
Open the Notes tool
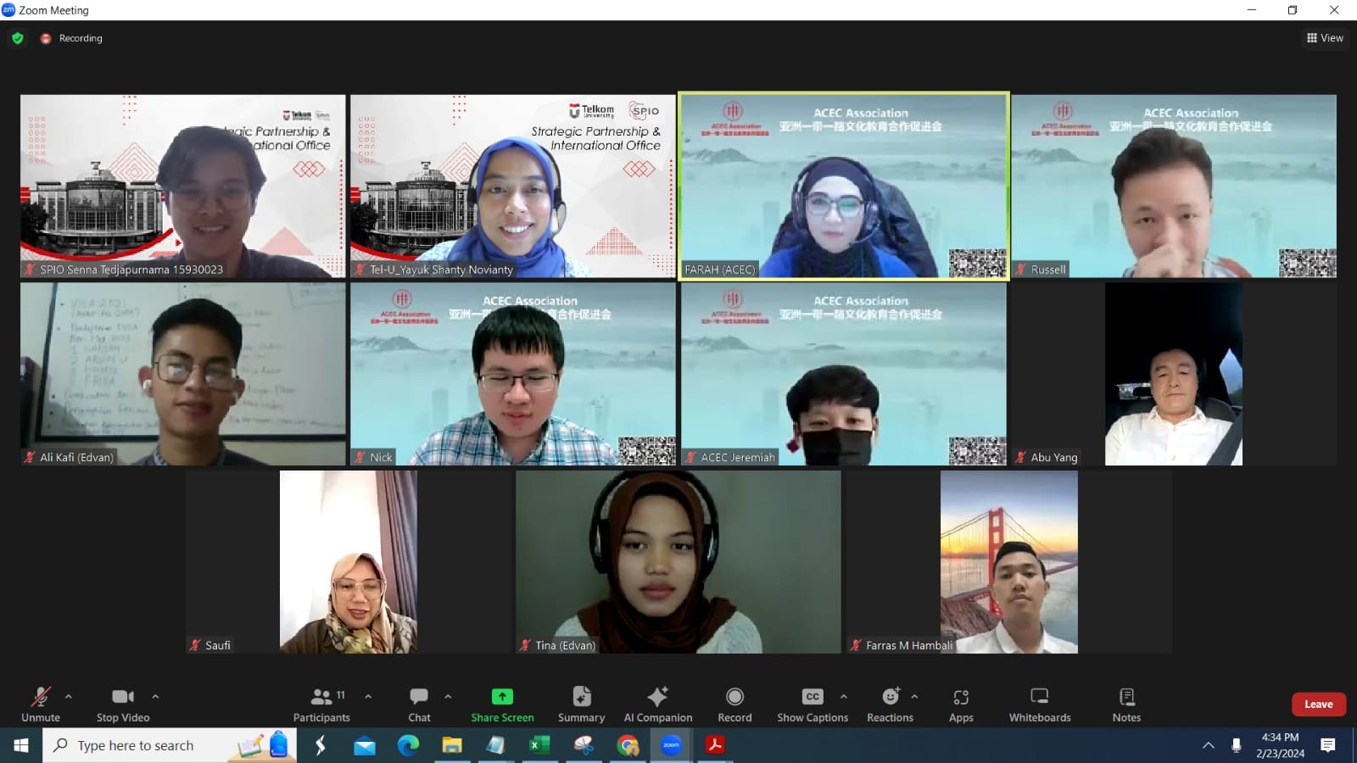tap(1126, 705)
